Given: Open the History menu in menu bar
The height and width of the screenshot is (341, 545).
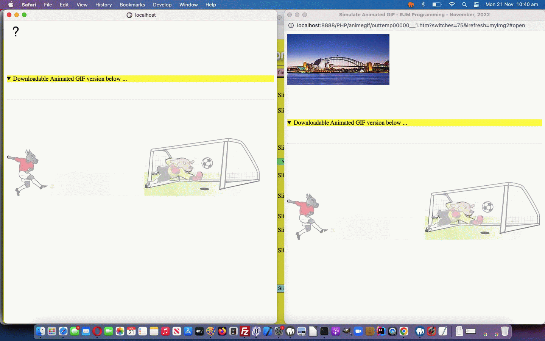Looking at the screenshot, I should pyautogui.click(x=103, y=5).
